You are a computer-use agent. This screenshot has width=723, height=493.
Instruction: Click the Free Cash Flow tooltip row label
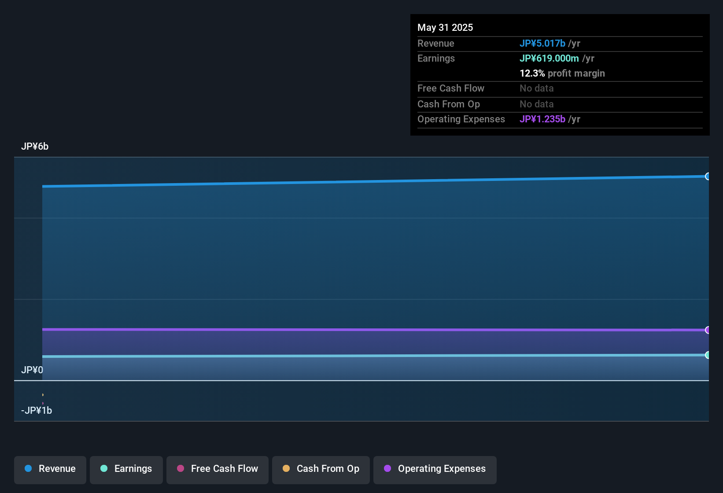pyautogui.click(x=451, y=88)
